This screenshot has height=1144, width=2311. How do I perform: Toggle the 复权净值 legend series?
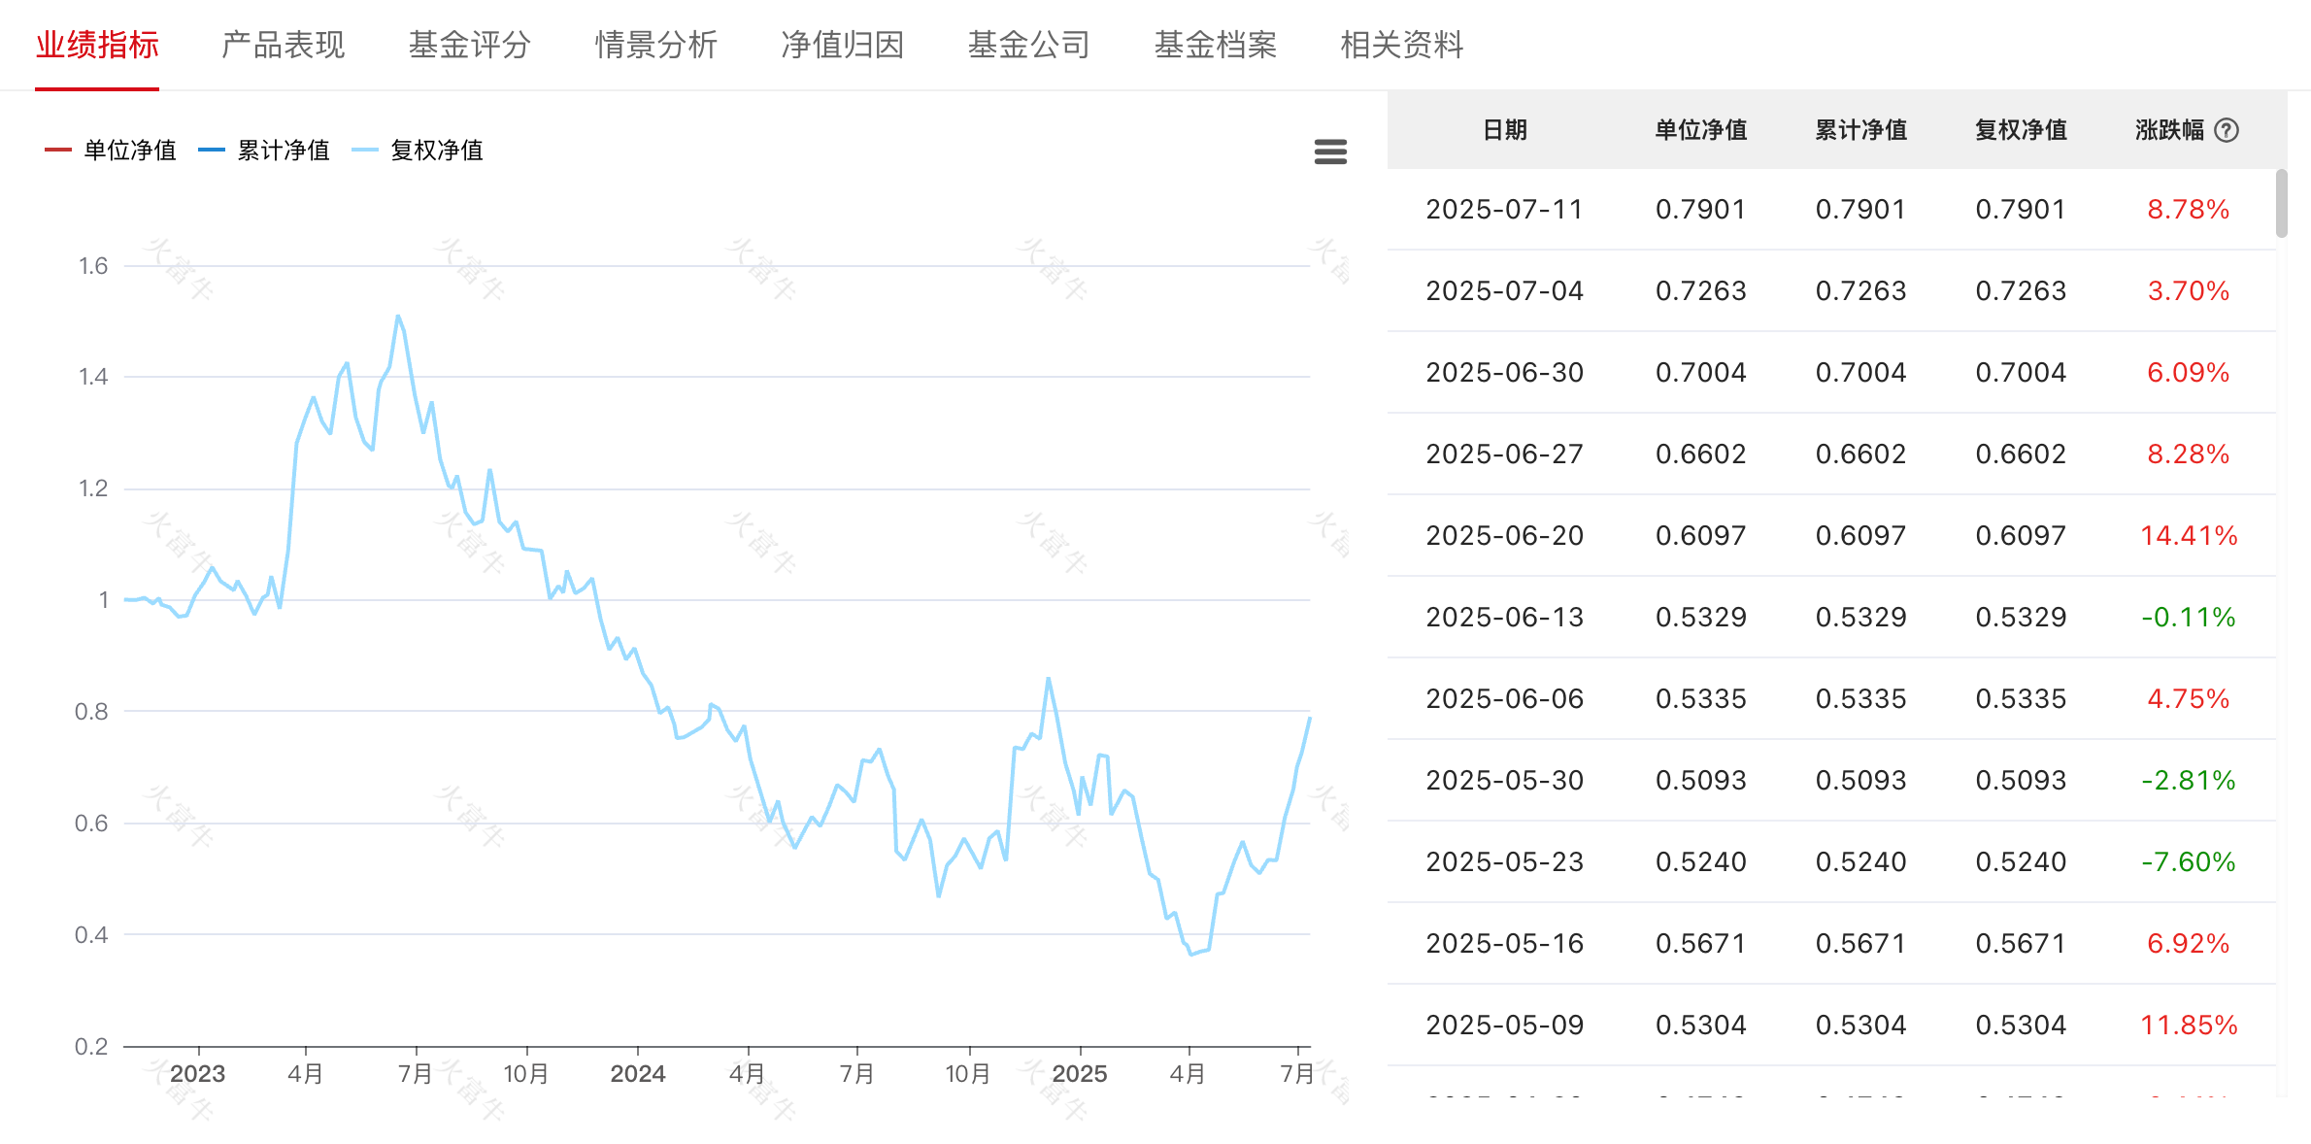pos(418,151)
